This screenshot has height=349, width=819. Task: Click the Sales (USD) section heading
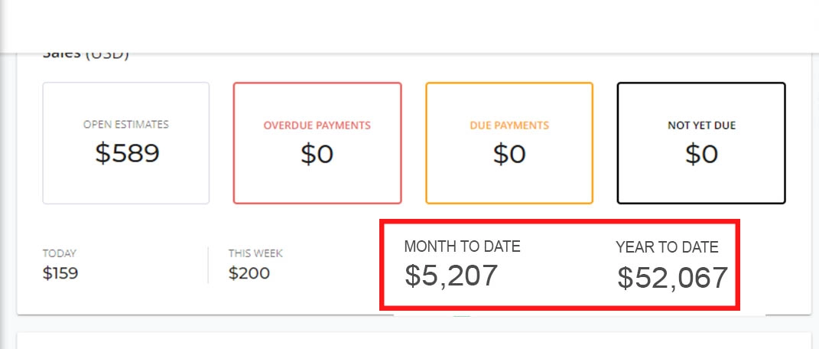pos(86,56)
